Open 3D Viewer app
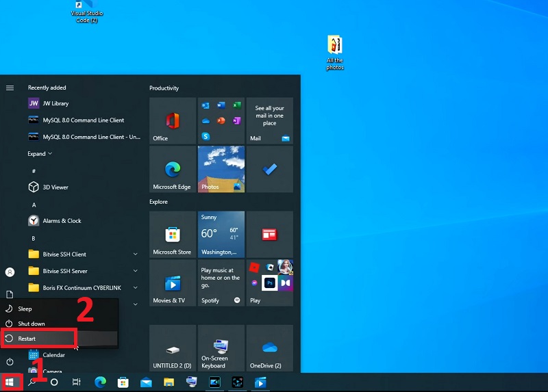The height and width of the screenshot is (392, 548). [x=84, y=187]
